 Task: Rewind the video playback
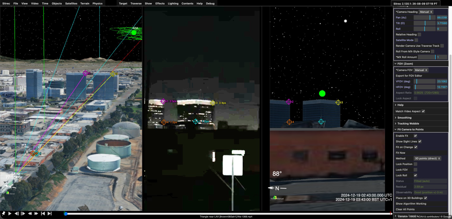(x=30, y=214)
